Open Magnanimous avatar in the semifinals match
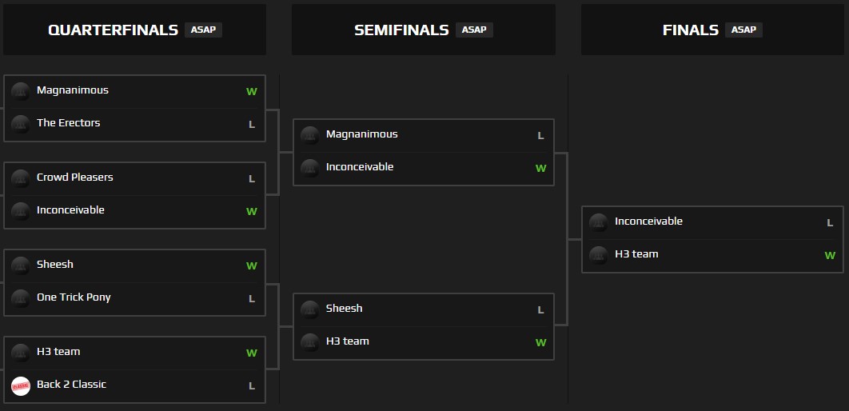Image resolution: width=849 pixels, height=411 pixels. [x=310, y=135]
